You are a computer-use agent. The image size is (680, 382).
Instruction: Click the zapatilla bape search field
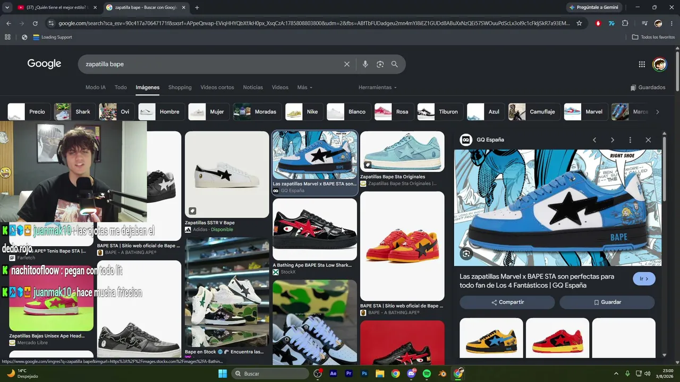click(x=212, y=64)
